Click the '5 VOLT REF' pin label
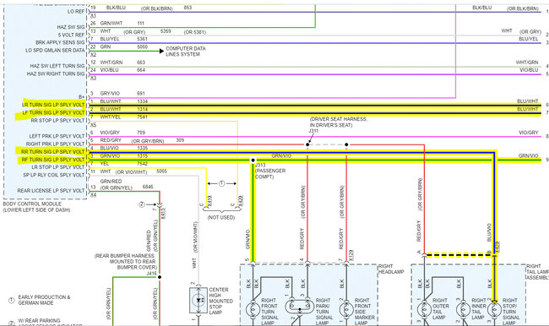549x326 pixels. tap(72, 35)
